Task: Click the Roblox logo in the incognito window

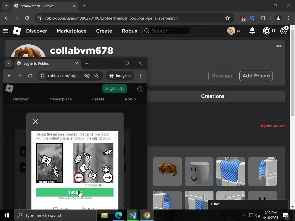Action: pyautogui.click(x=10, y=88)
